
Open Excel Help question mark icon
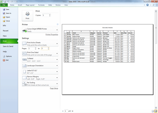coord(147,5)
